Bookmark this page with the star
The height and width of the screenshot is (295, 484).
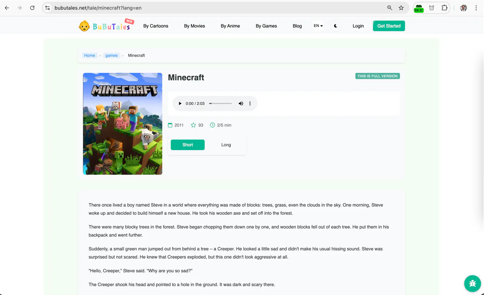point(401,8)
